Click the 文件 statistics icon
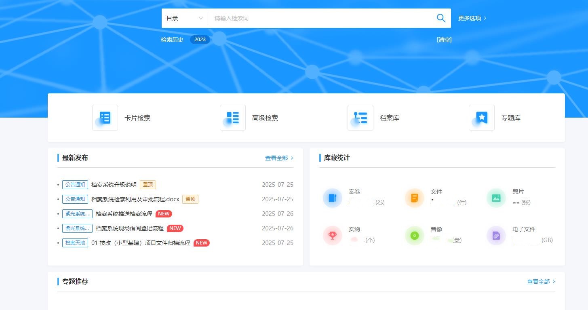The width and height of the screenshot is (588, 310). (414, 198)
